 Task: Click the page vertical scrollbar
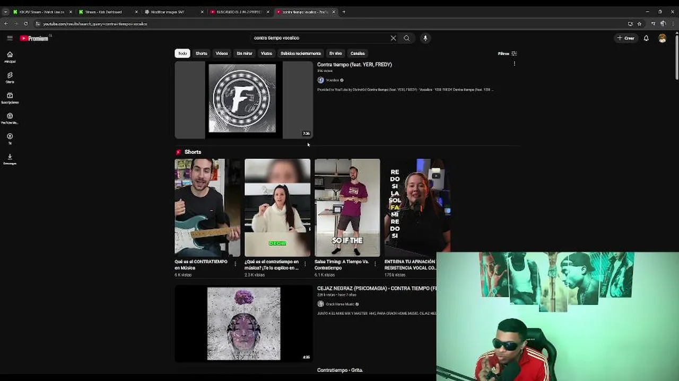point(676,58)
